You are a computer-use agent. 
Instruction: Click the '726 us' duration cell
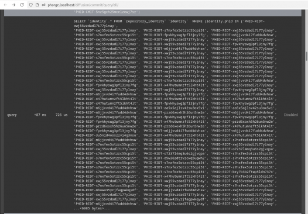click(x=61, y=115)
